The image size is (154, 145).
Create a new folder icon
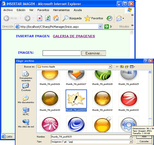click(127, 67)
